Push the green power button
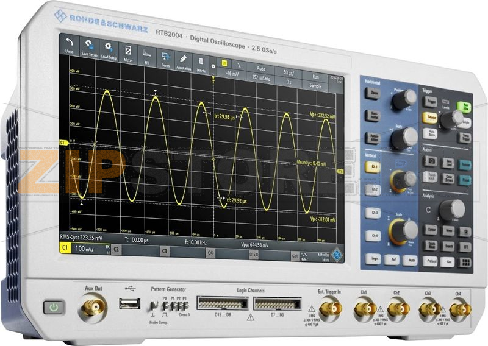 pos(54,307)
